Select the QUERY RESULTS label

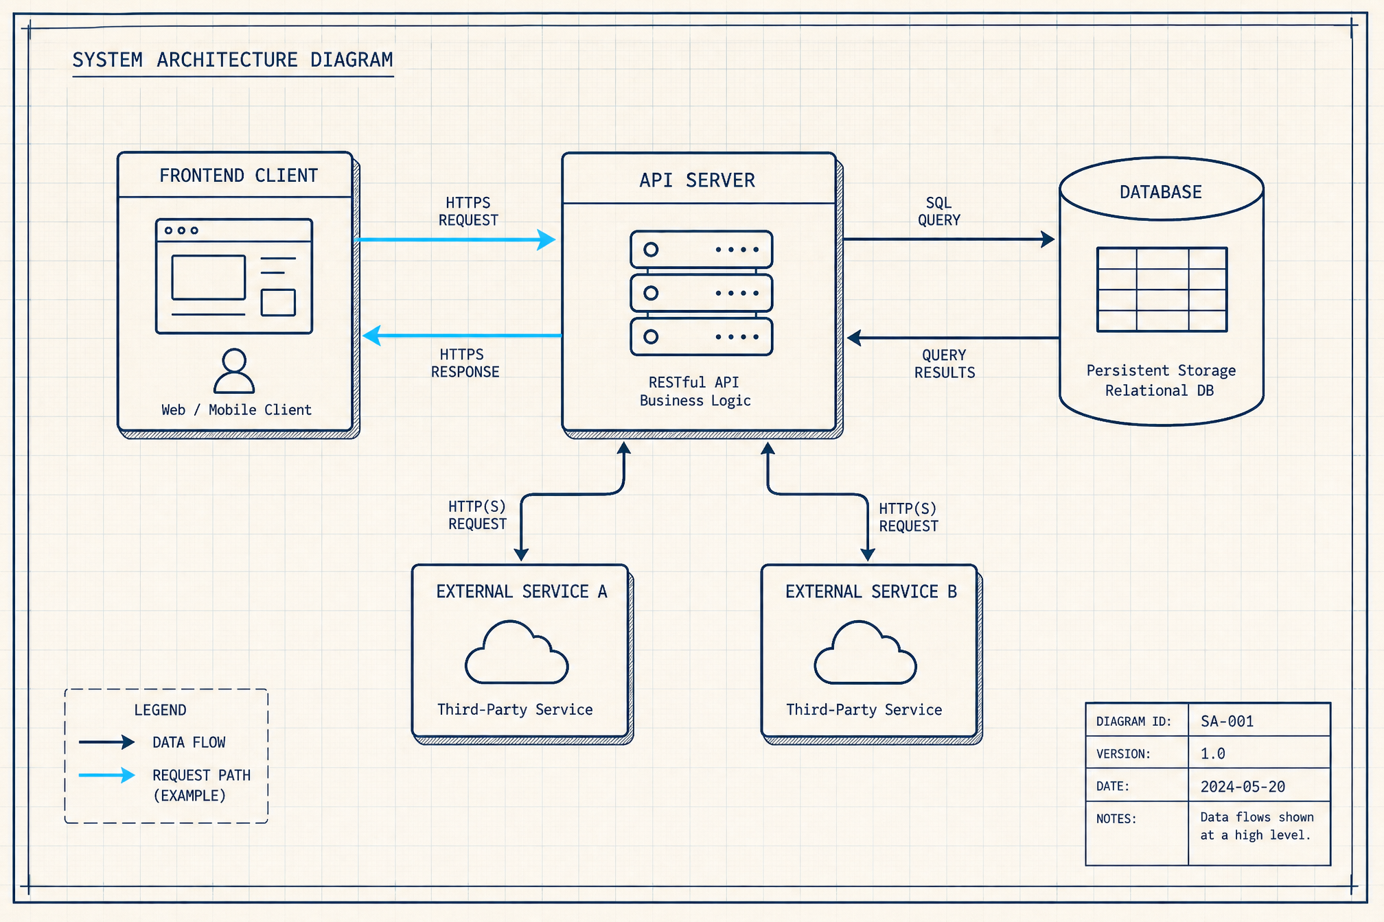click(945, 364)
